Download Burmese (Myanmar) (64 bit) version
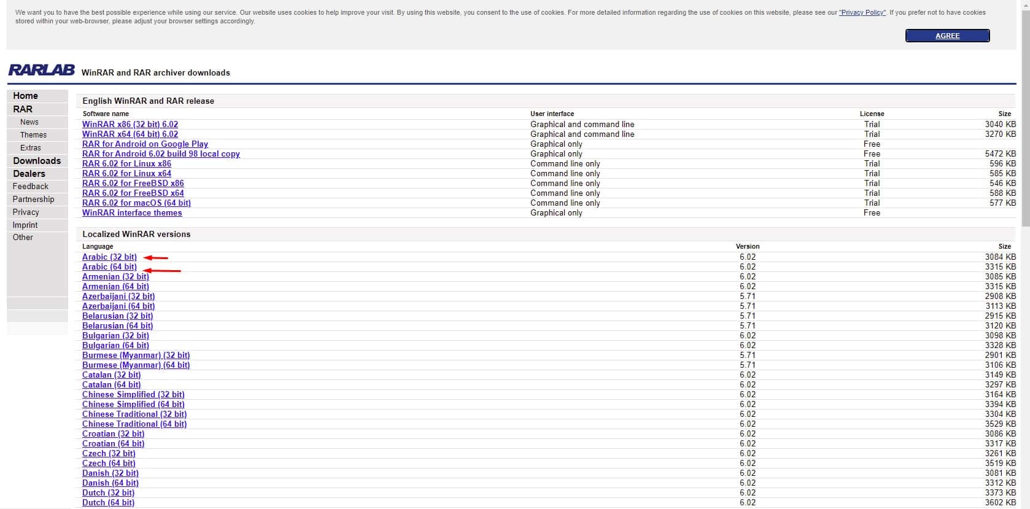 (x=136, y=365)
